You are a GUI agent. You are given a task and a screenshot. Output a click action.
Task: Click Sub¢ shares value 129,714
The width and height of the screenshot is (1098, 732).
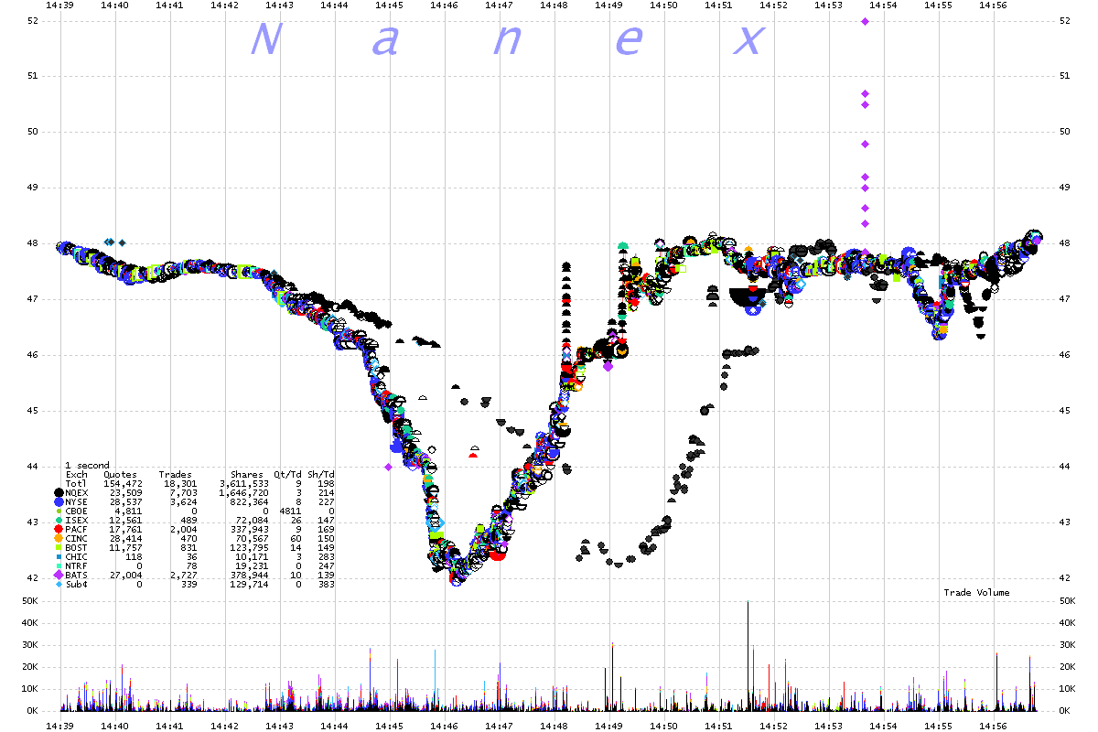249,584
